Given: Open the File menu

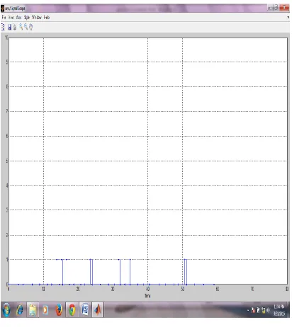Looking at the screenshot, I should pyautogui.click(x=4, y=17).
